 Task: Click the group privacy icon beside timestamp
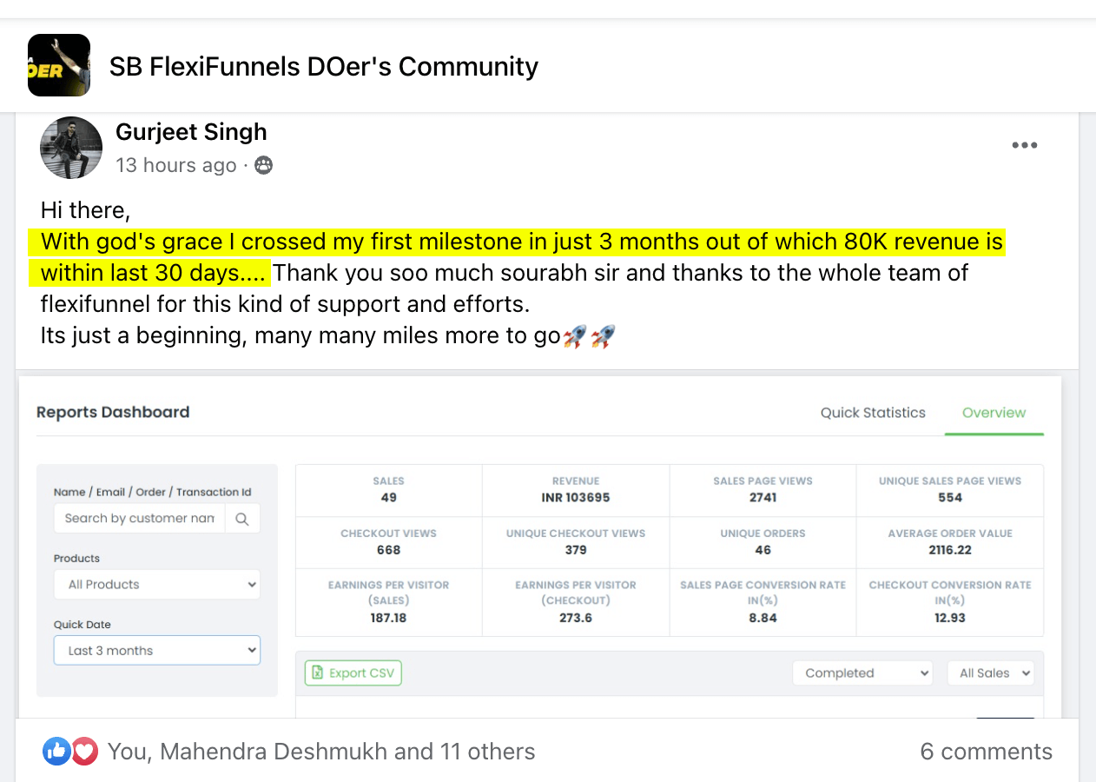263,165
